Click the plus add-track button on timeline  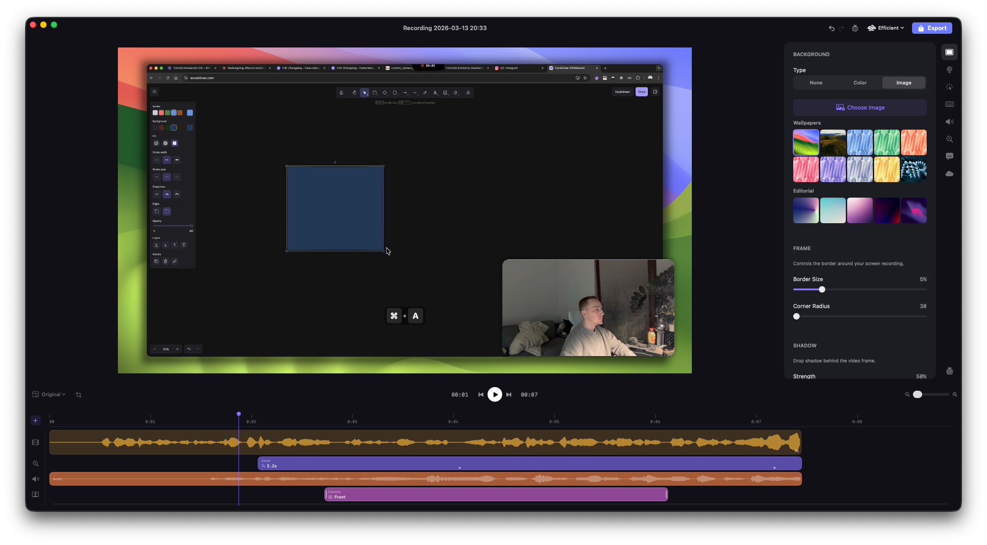pos(35,420)
